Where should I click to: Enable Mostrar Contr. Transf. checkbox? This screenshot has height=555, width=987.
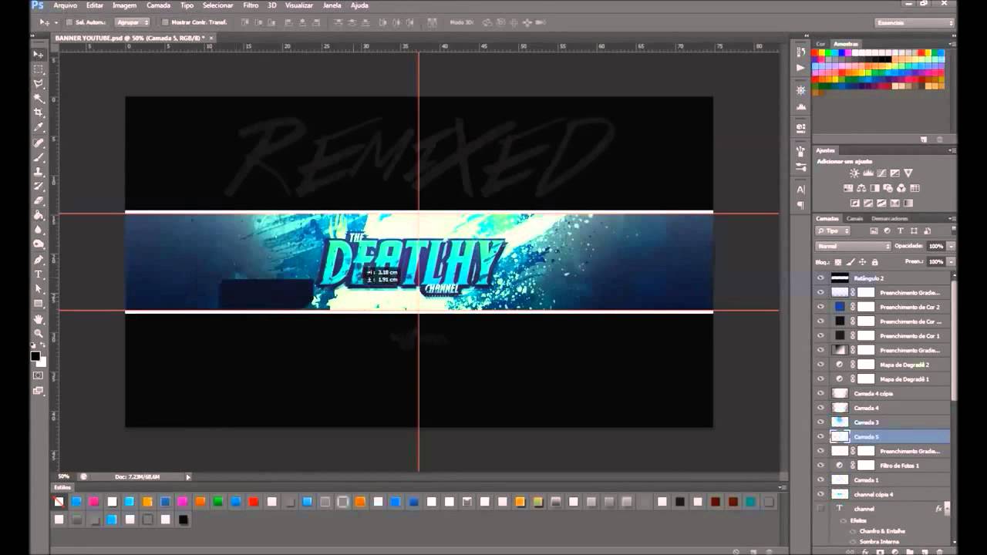point(165,22)
